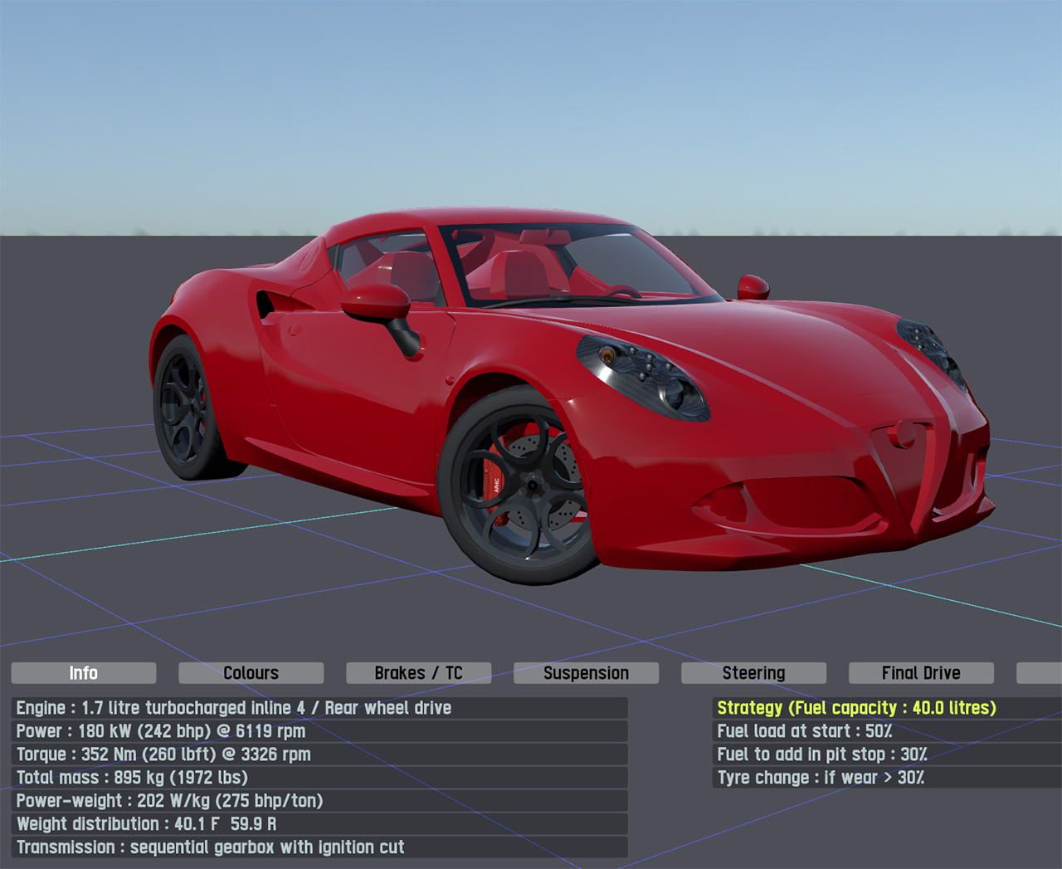The height and width of the screenshot is (869, 1062).
Task: Select the partially hidden tab after Final Drive
Action: [x=1040, y=673]
